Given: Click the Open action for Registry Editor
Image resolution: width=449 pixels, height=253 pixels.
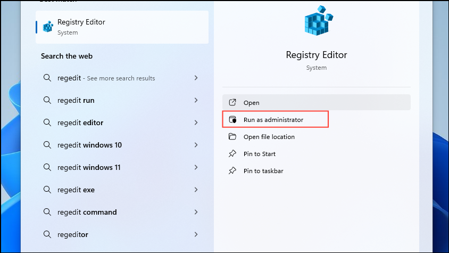Looking at the screenshot, I should click(x=317, y=102).
